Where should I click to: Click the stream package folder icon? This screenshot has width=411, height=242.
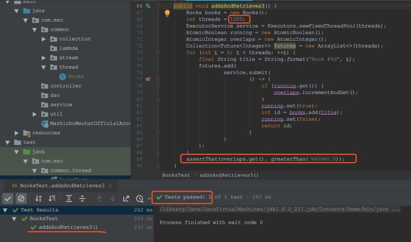[53, 58]
